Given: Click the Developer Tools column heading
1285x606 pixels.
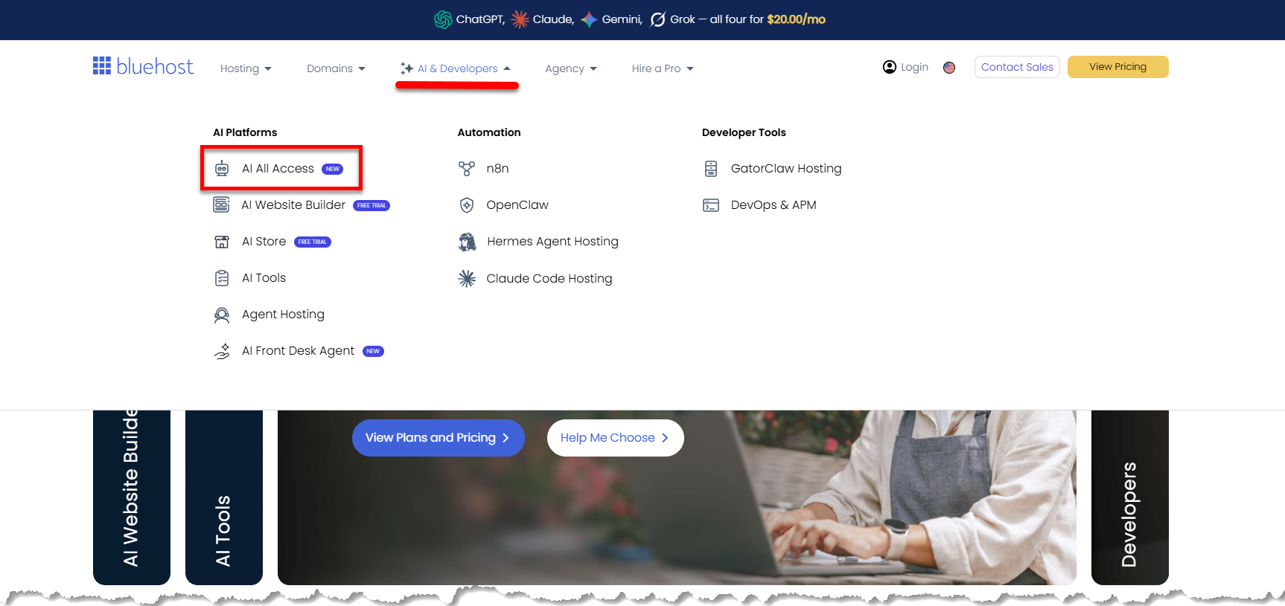Looking at the screenshot, I should pyautogui.click(x=744, y=132).
